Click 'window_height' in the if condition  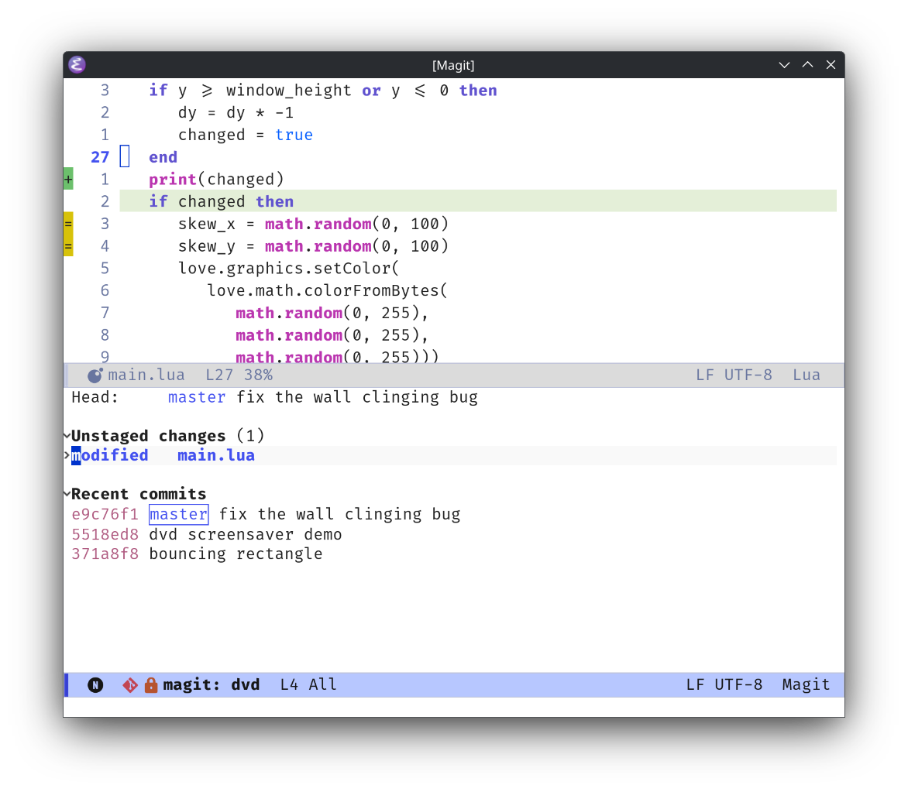coord(289,91)
